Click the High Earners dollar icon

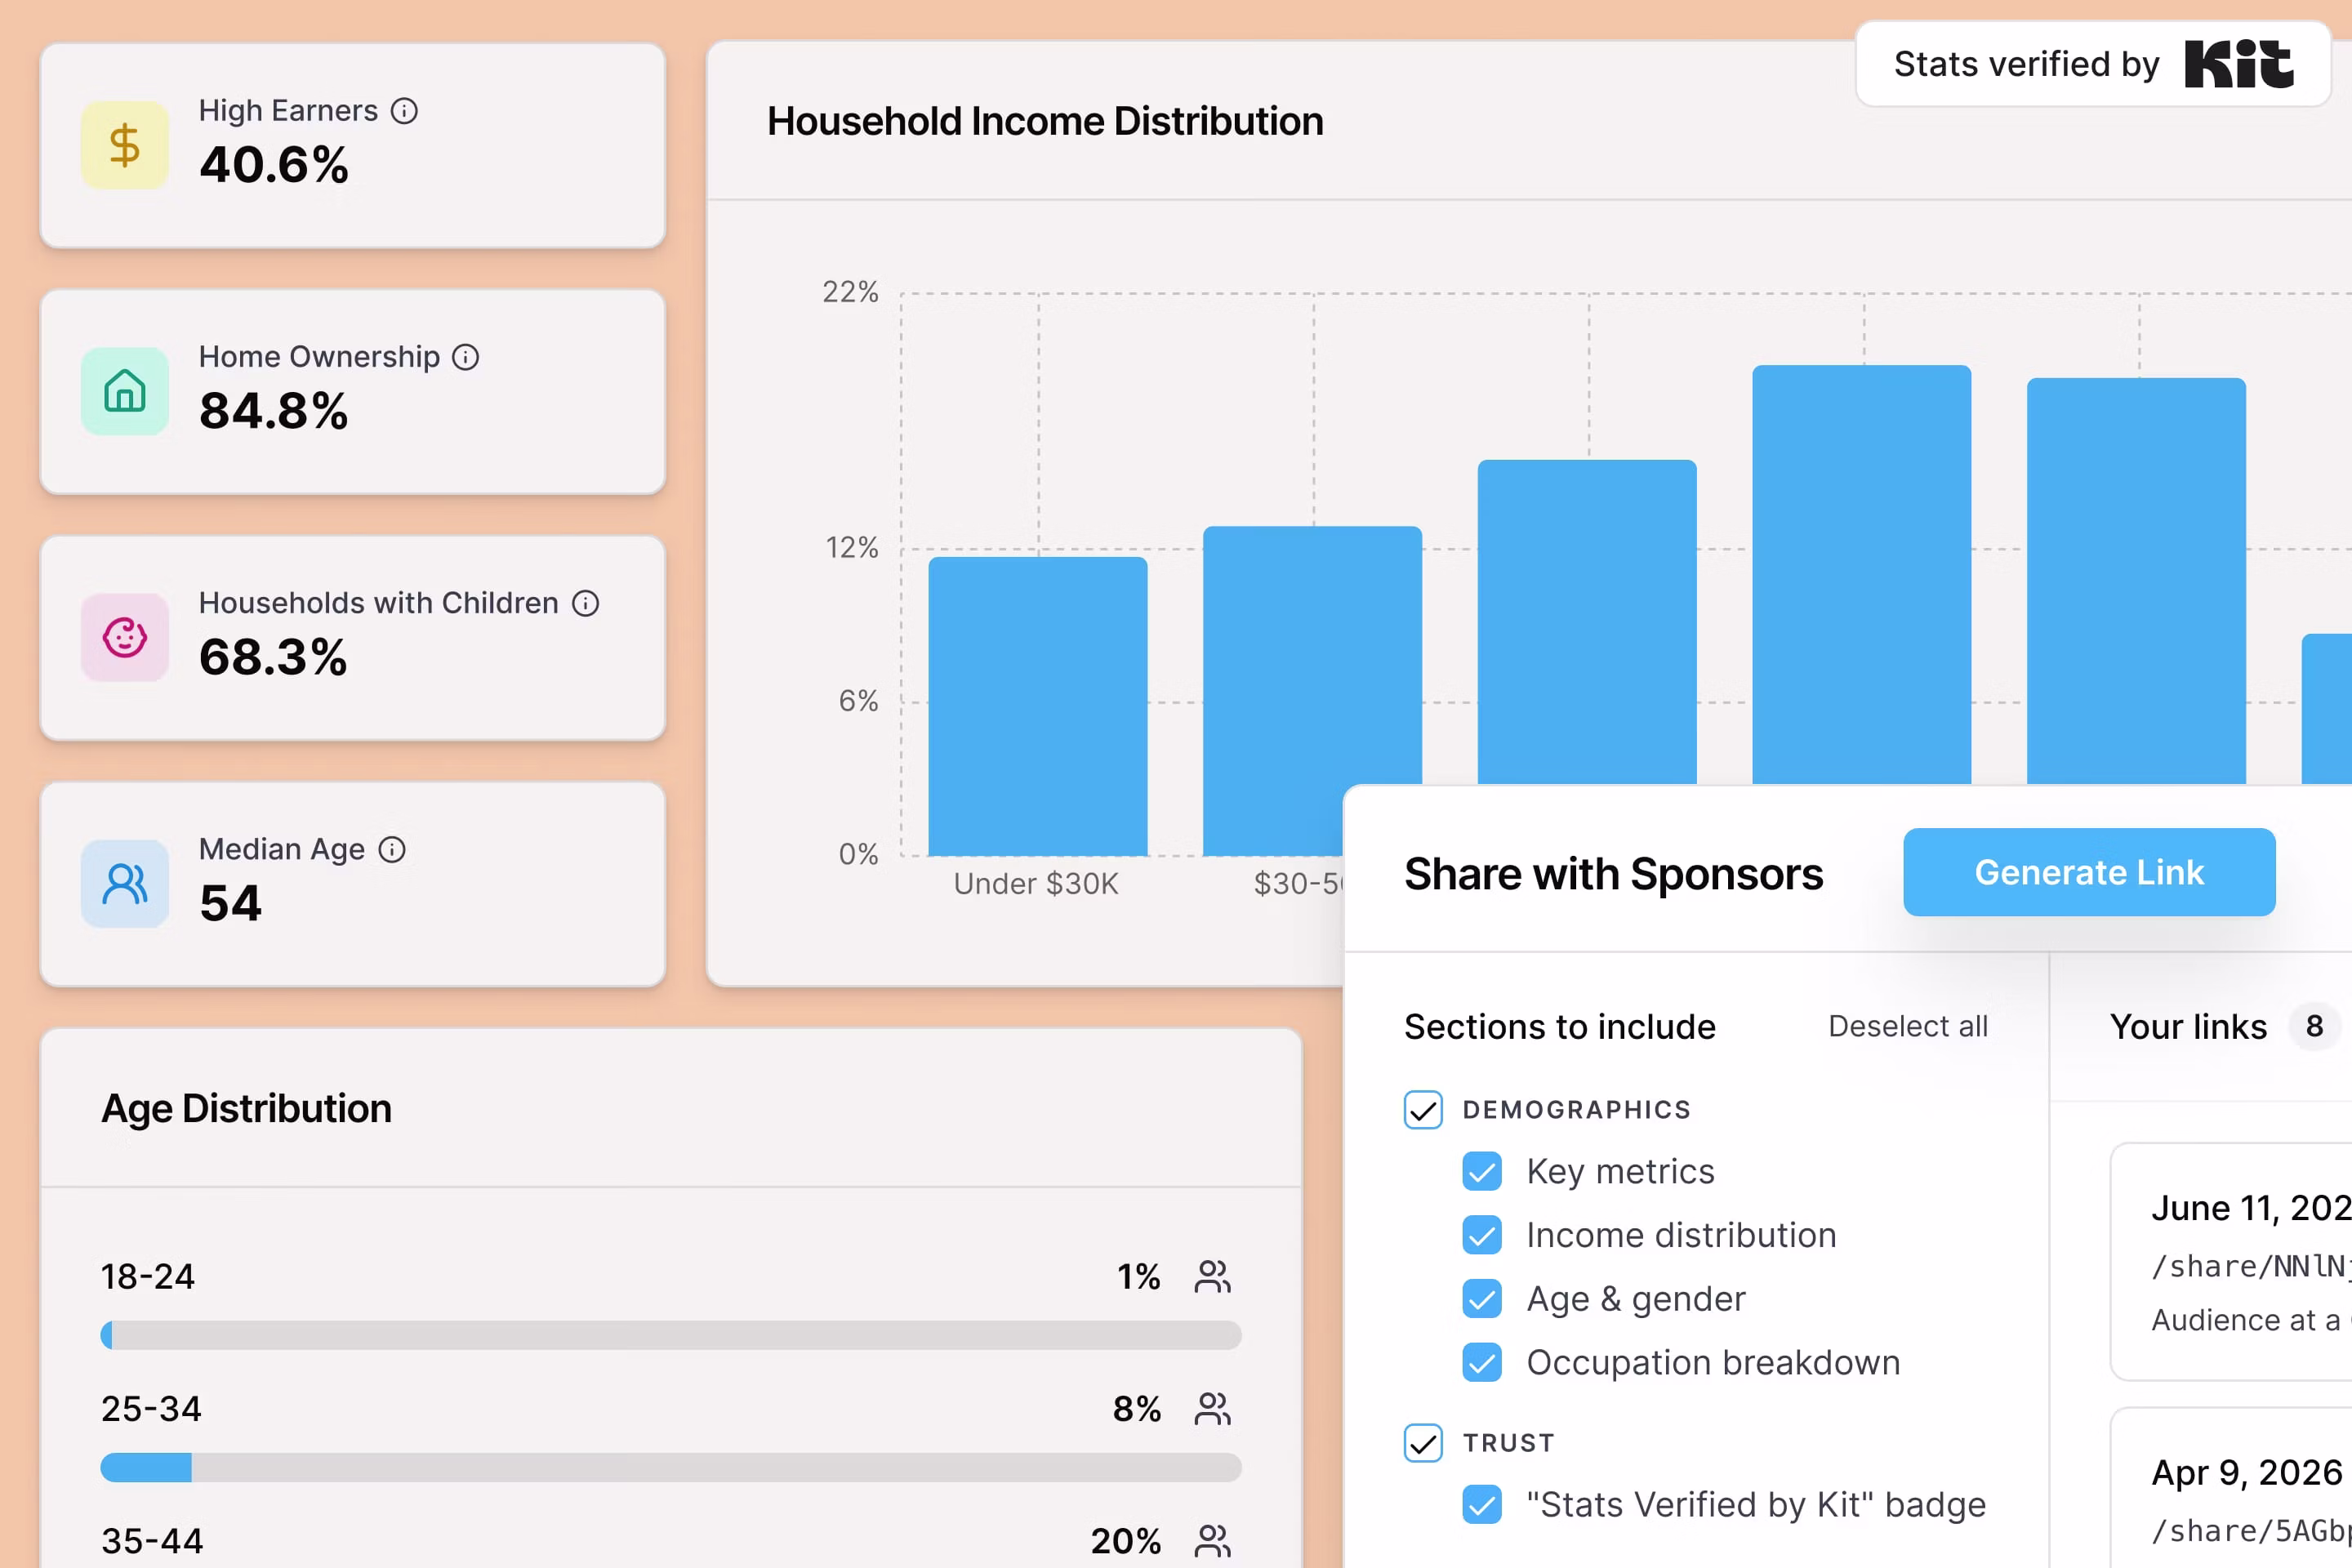click(x=125, y=145)
